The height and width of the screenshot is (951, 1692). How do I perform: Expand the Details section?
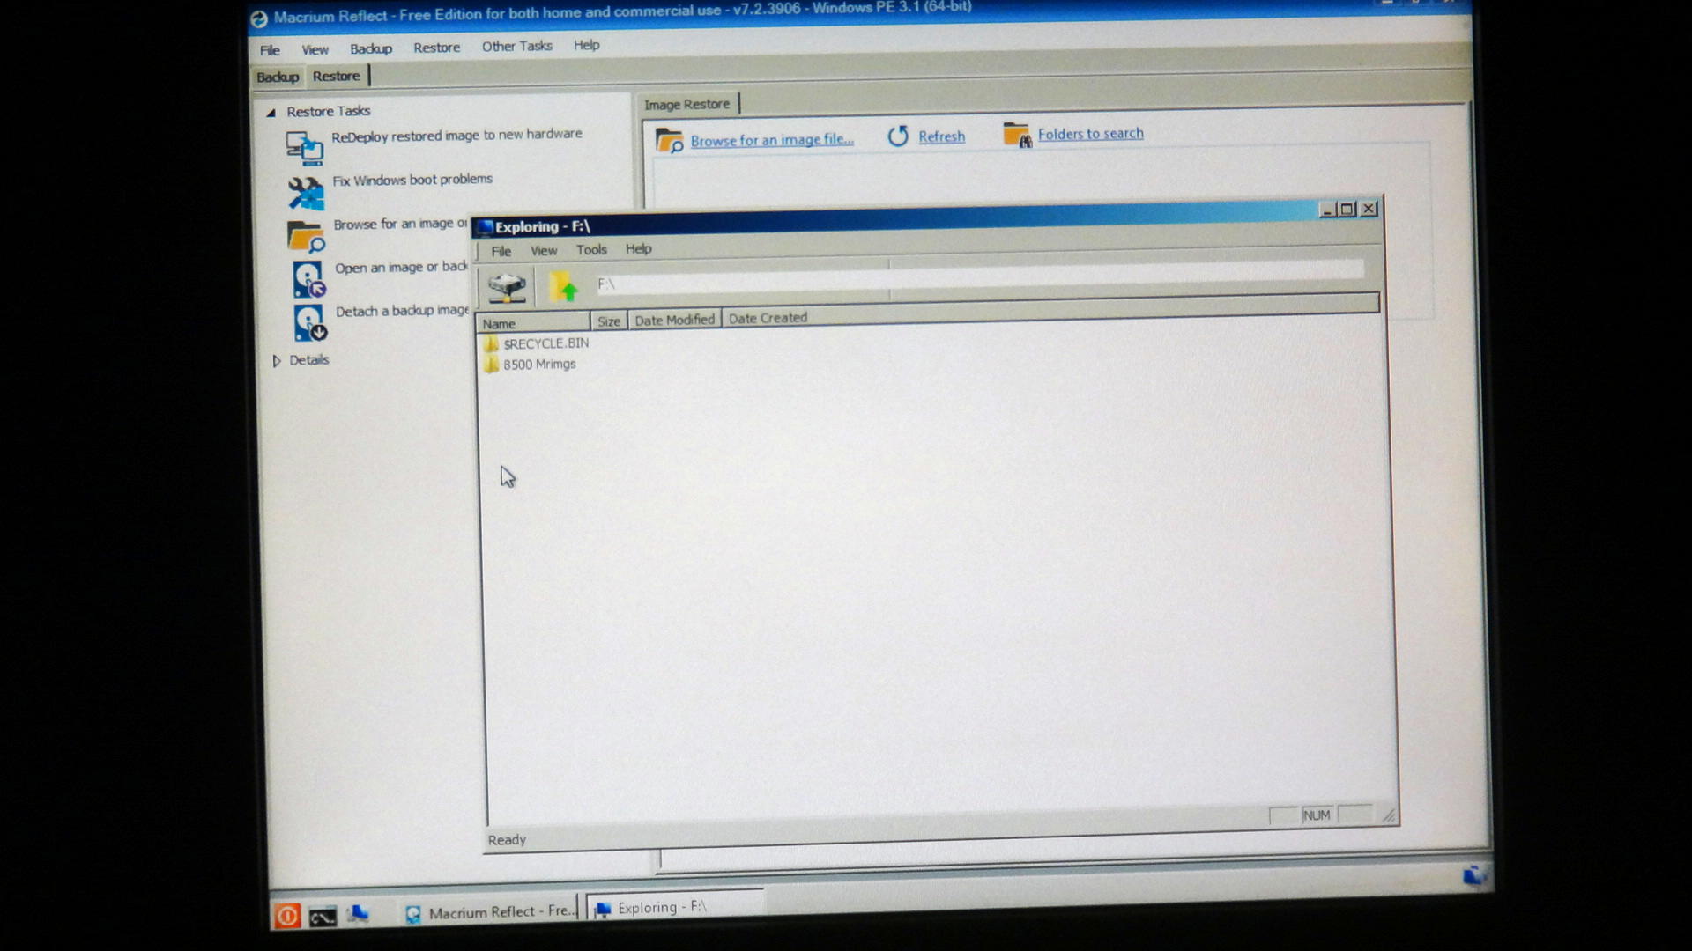(x=277, y=361)
